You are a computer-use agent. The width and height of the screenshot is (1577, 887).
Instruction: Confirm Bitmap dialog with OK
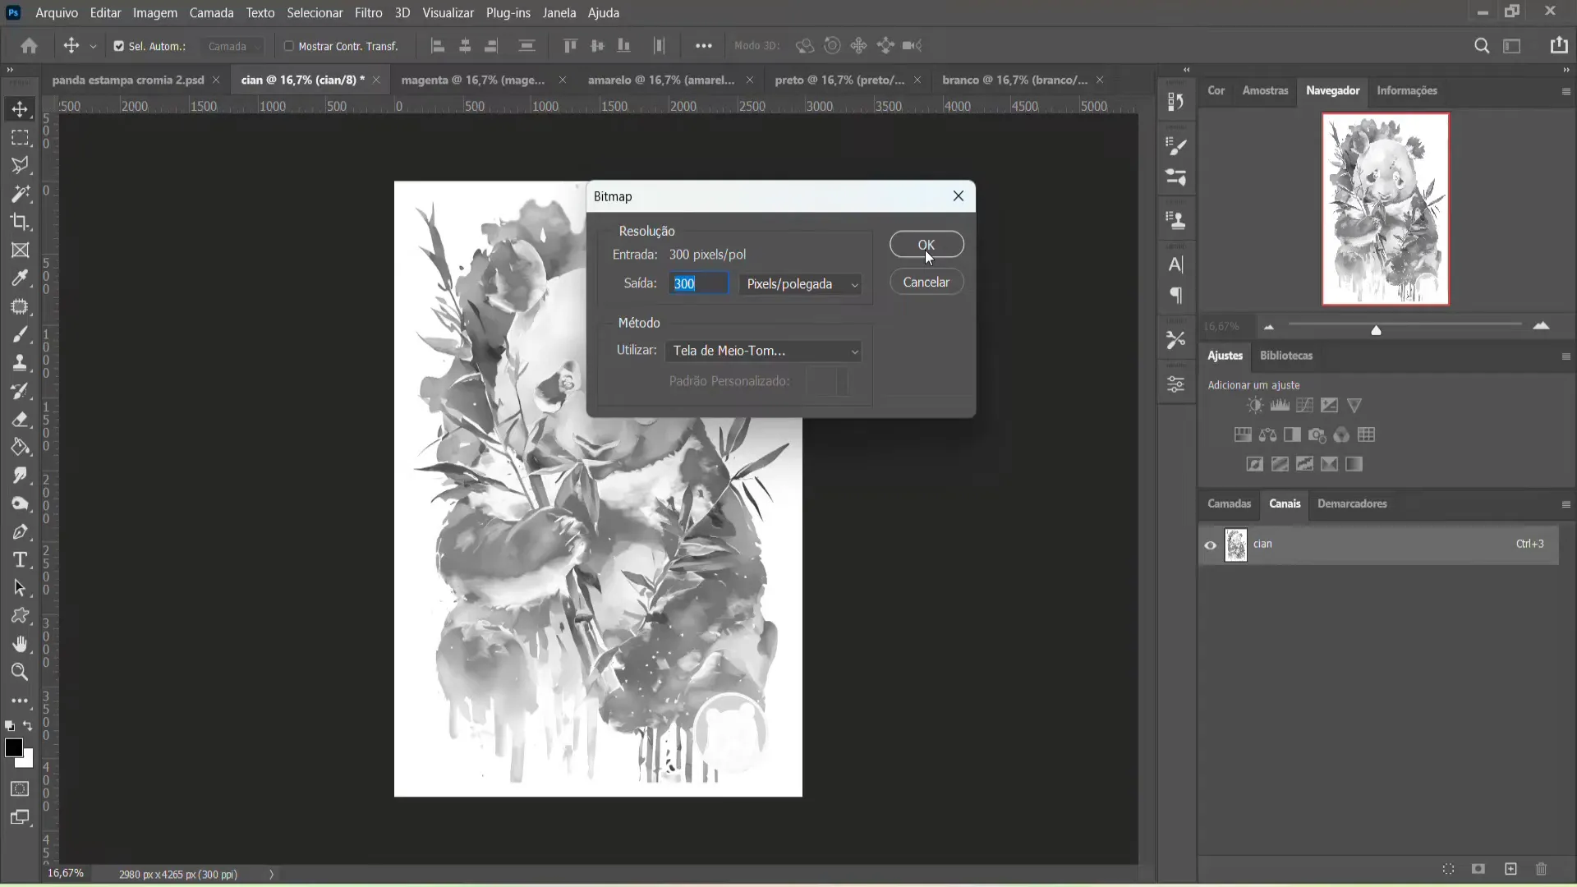pos(926,245)
